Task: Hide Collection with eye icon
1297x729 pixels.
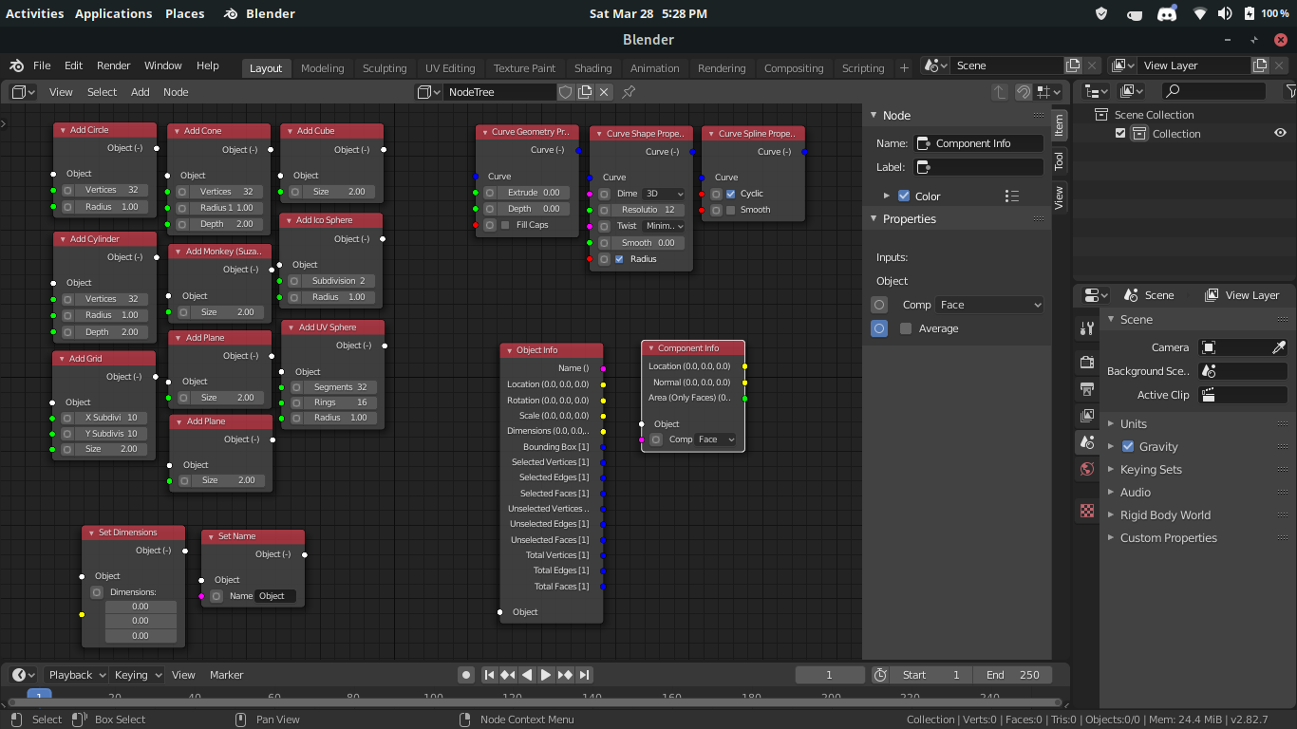Action: click(x=1280, y=134)
